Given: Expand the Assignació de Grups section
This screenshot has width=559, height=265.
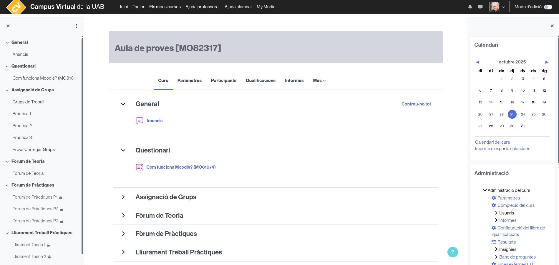Looking at the screenshot, I should coord(123,197).
